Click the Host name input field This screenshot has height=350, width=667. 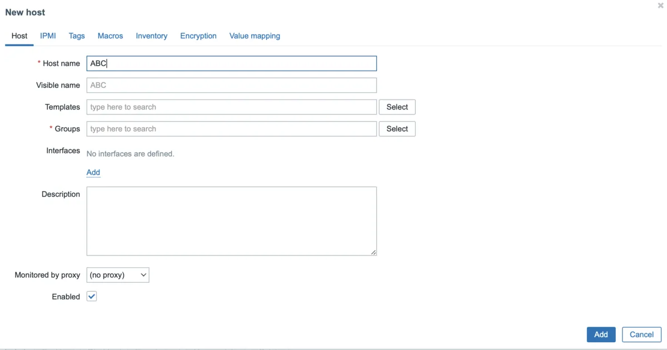pos(231,63)
